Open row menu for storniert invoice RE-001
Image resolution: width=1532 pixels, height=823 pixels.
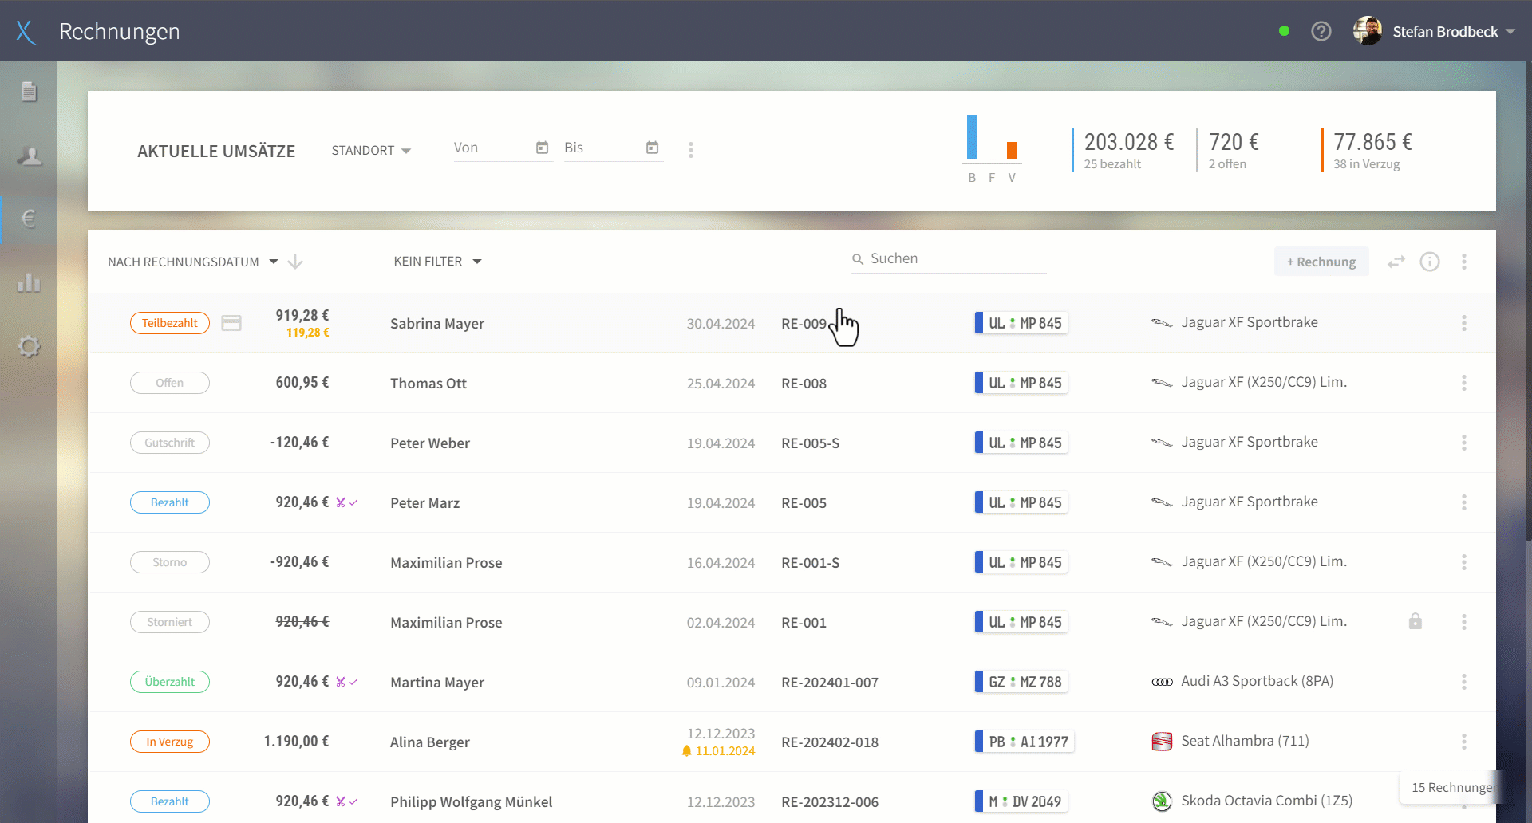click(x=1464, y=622)
